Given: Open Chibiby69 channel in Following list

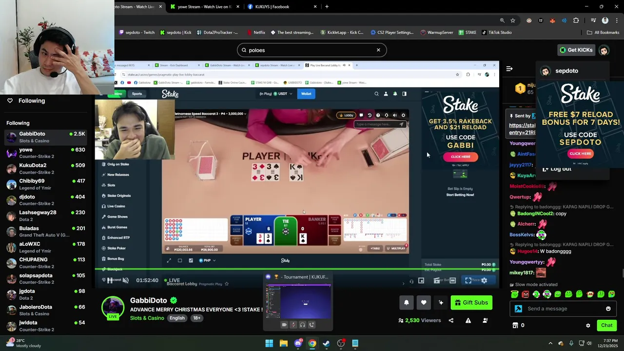Looking at the screenshot, I should 46,184.
